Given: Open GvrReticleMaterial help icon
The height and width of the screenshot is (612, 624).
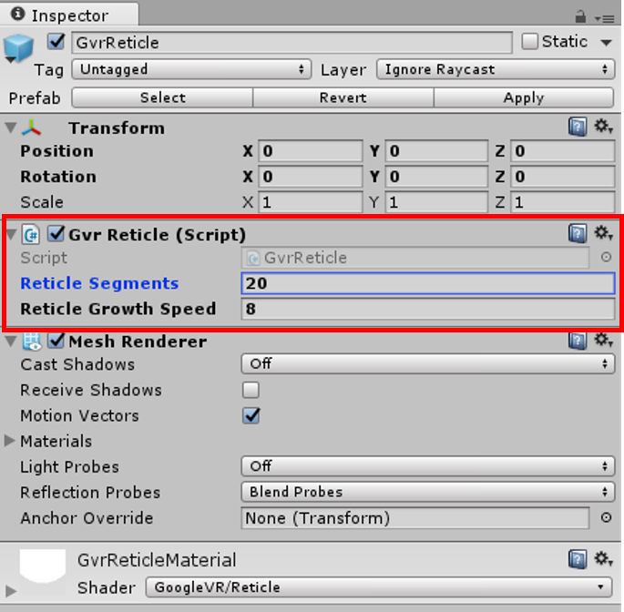Looking at the screenshot, I should 578,559.
